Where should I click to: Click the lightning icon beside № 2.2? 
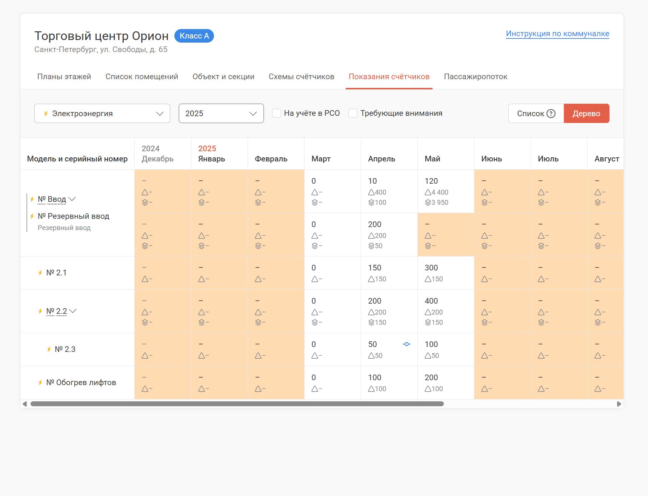pos(40,311)
